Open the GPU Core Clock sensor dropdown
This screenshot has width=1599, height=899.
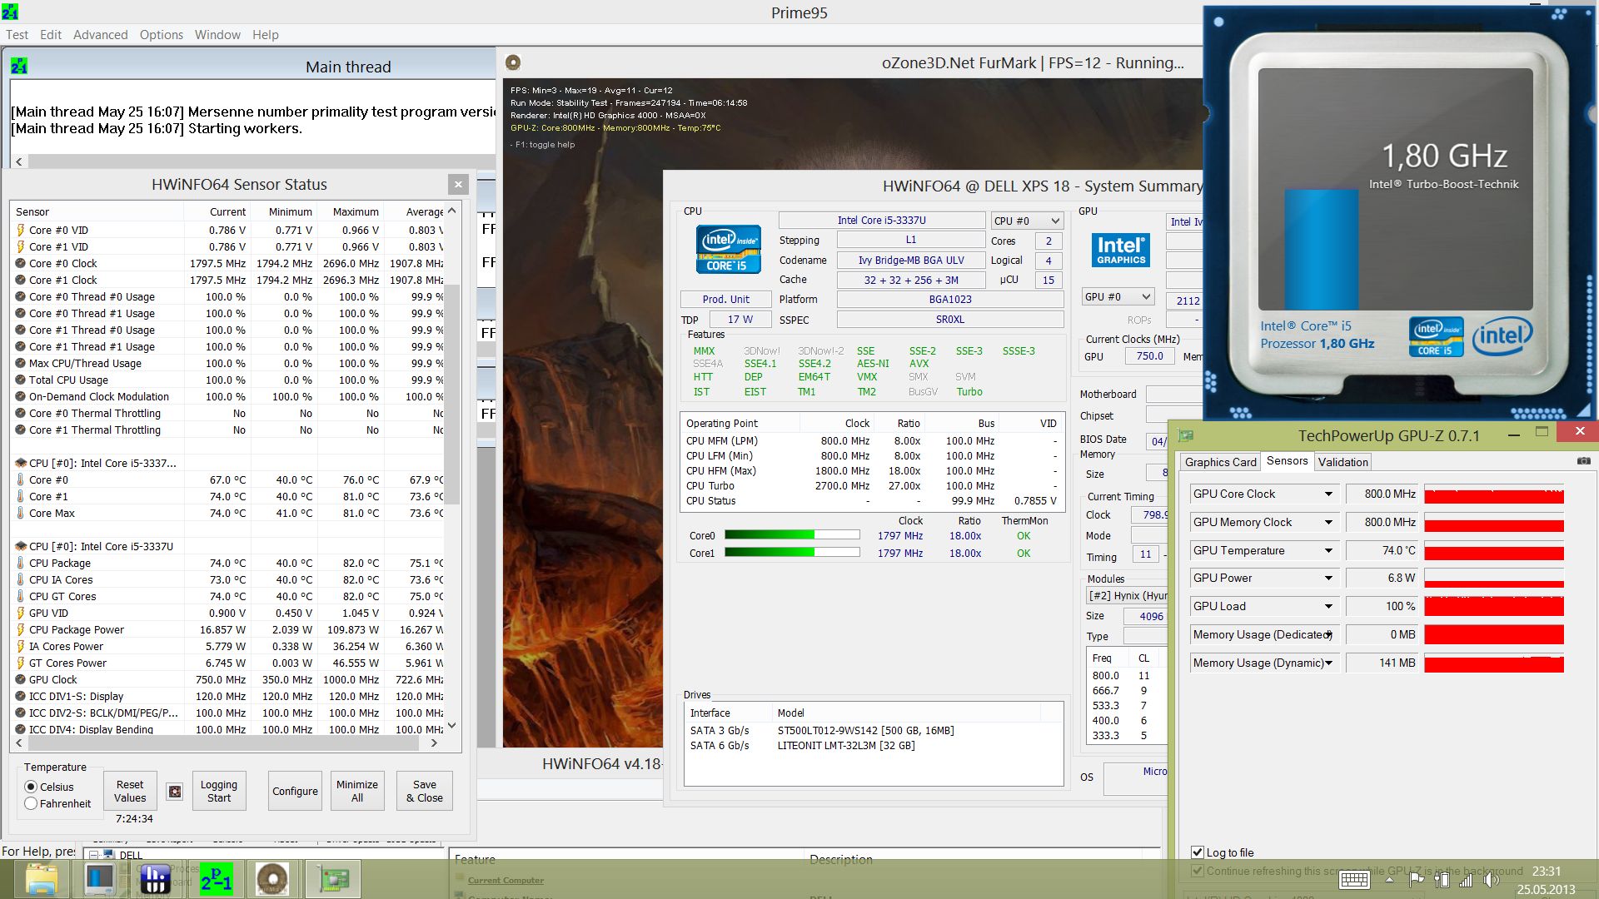pos(1328,494)
